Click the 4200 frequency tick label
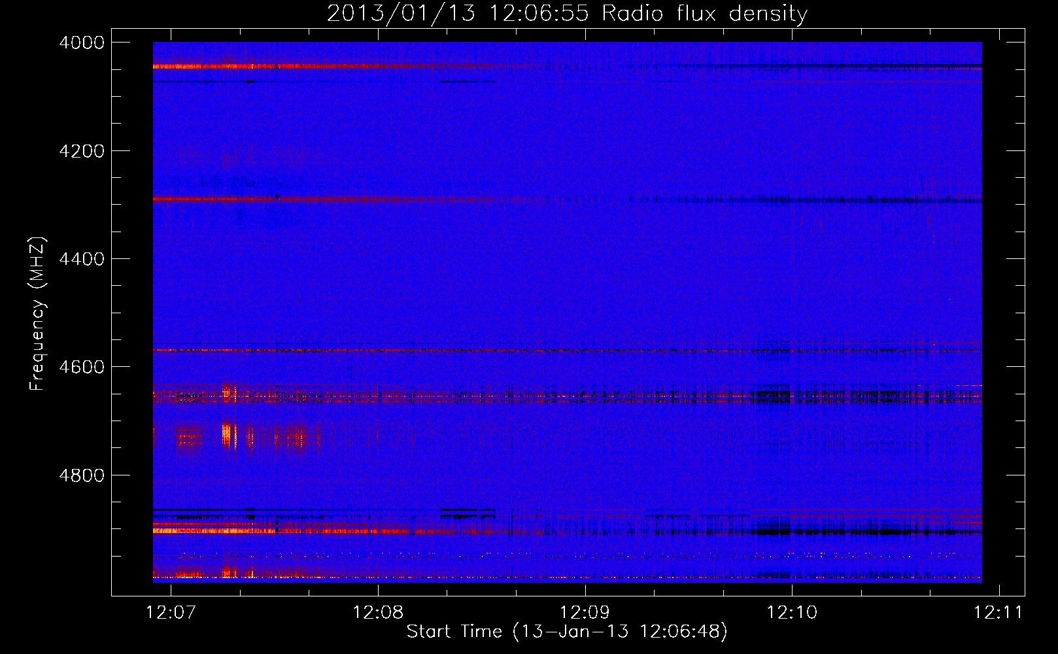1058x654 pixels. [x=82, y=151]
